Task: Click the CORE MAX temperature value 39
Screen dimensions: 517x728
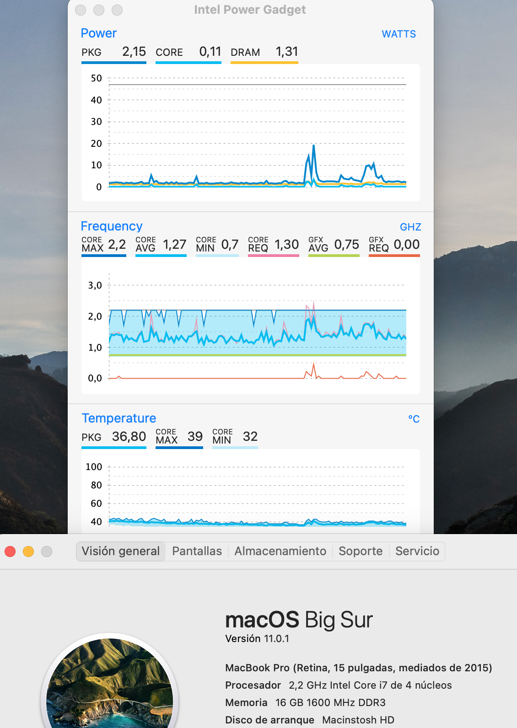Action: tap(195, 437)
